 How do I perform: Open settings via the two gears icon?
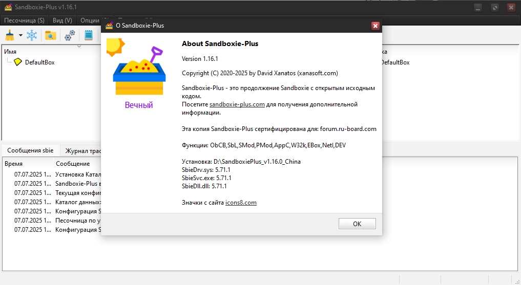click(x=70, y=35)
